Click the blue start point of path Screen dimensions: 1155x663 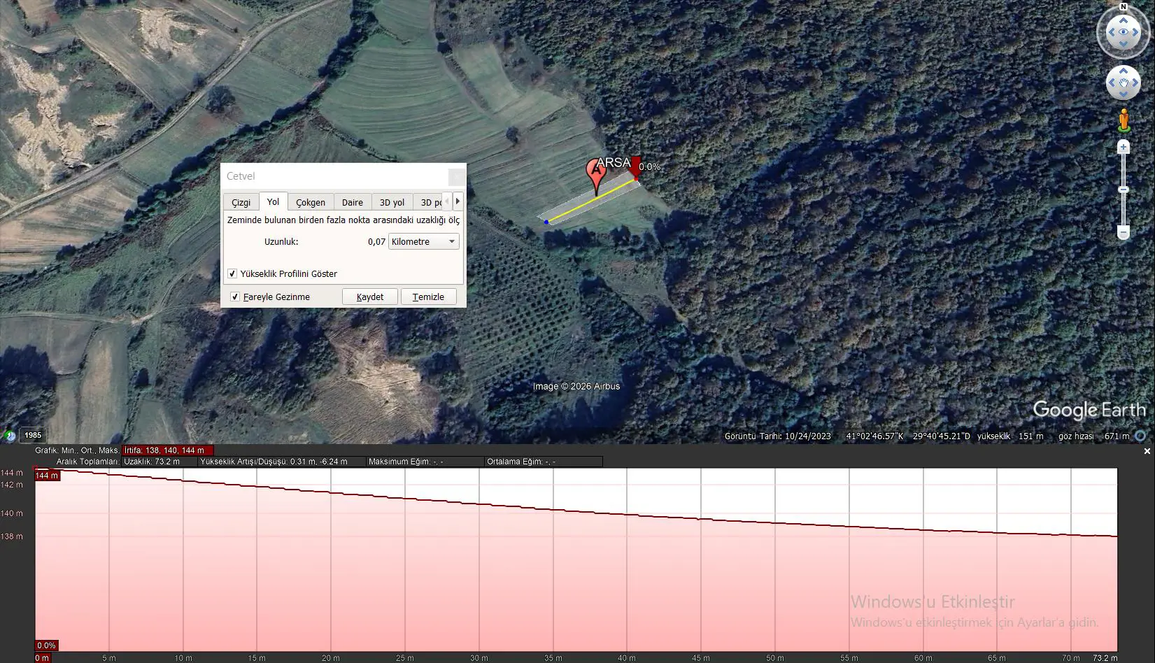(x=546, y=222)
